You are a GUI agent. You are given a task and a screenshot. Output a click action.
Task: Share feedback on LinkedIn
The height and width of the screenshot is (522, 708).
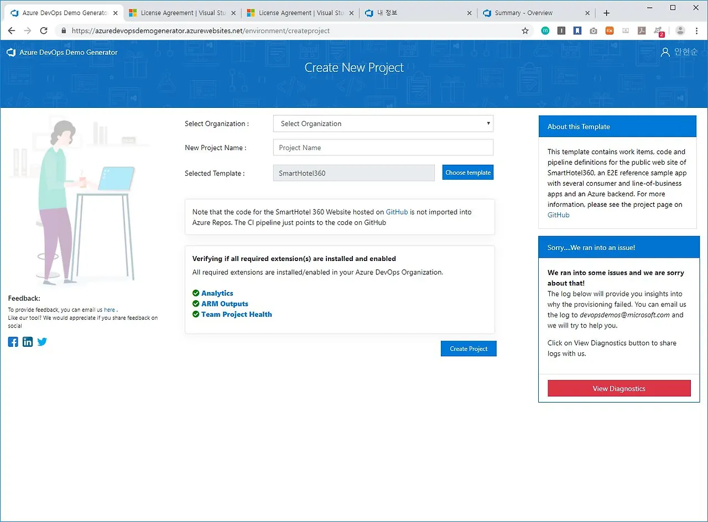pos(28,342)
